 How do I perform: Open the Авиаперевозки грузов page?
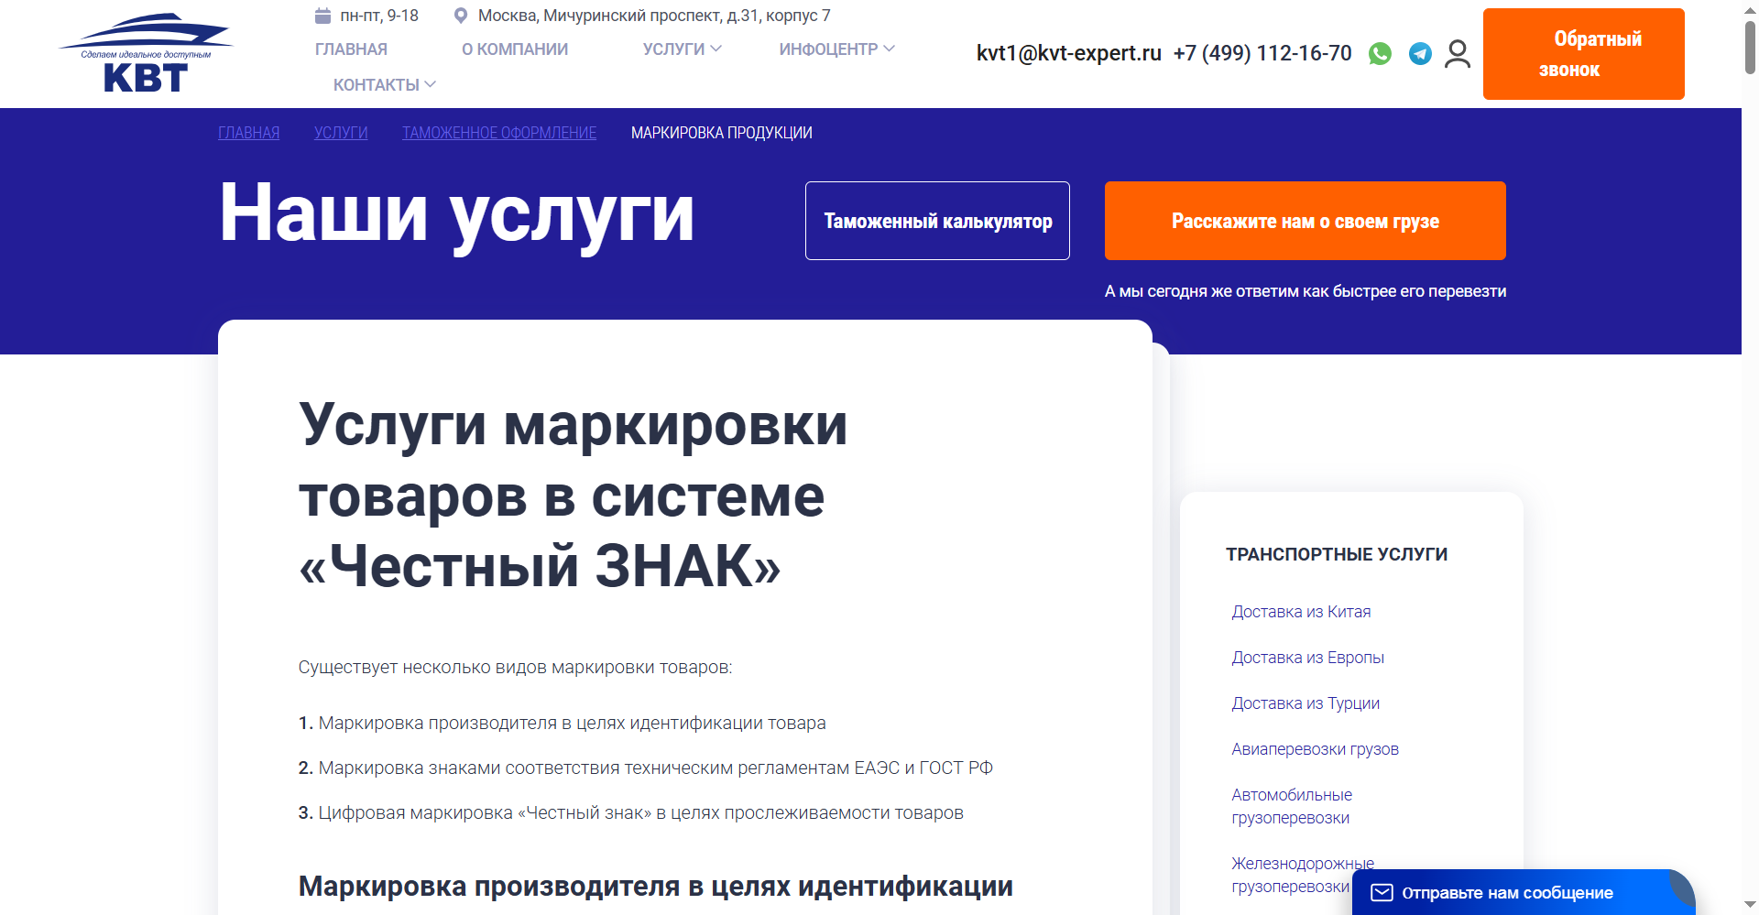click(x=1314, y=748)
